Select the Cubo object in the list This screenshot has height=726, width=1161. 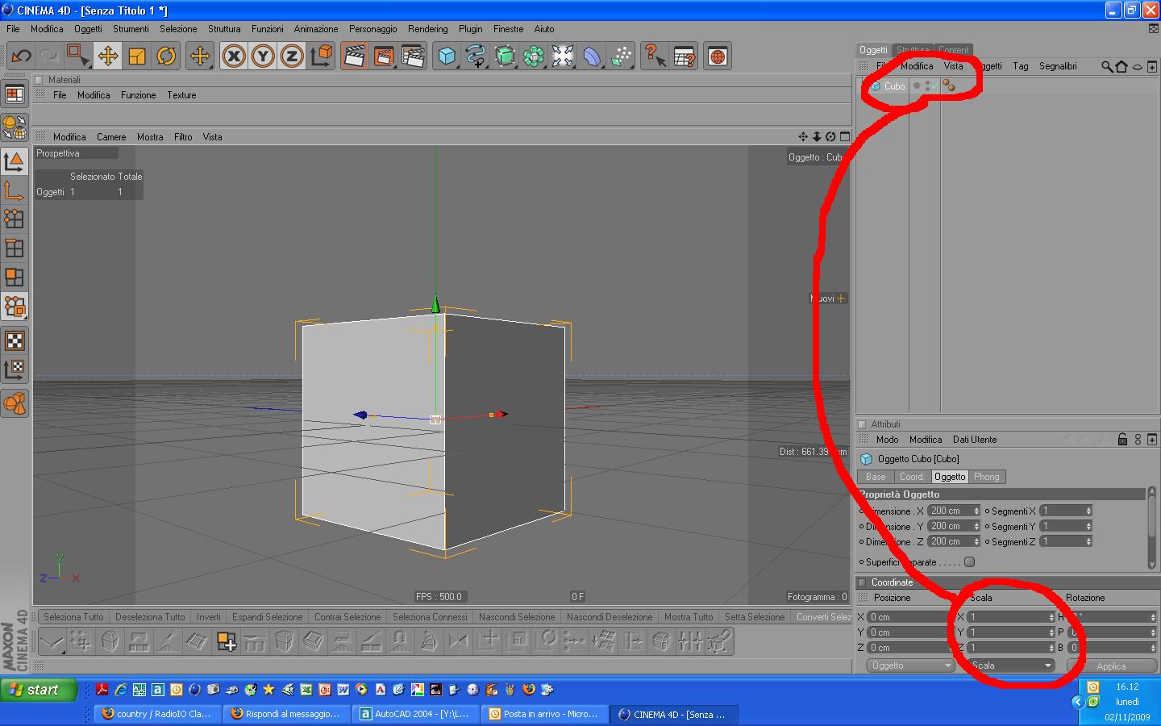[894, 86]
